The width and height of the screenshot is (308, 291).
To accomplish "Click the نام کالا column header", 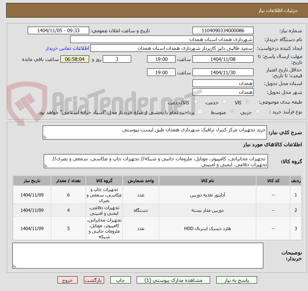I will (208, 181).
